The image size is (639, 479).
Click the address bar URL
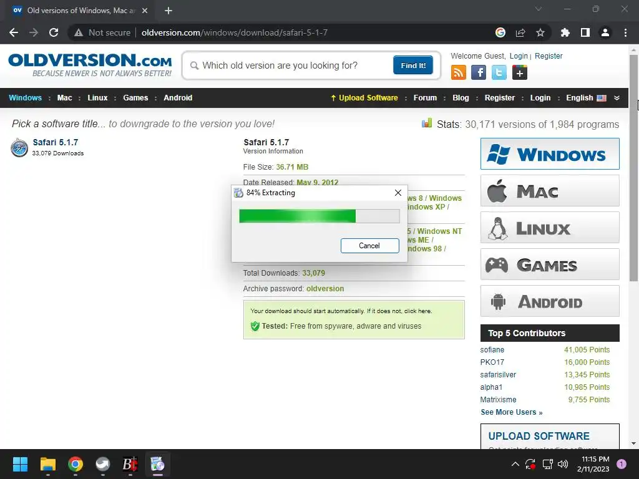pyautogui.click(x=235, y=32)
